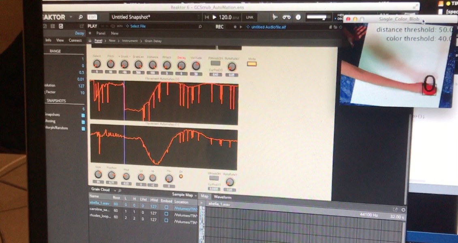Toggle the orange Write button
Screen dimensions: 458x243
pyautogui.click(x=252, y=64)
